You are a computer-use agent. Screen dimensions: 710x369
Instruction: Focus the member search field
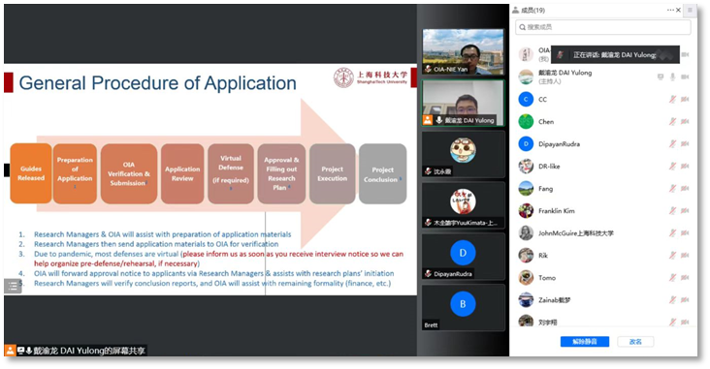point(603,27)
